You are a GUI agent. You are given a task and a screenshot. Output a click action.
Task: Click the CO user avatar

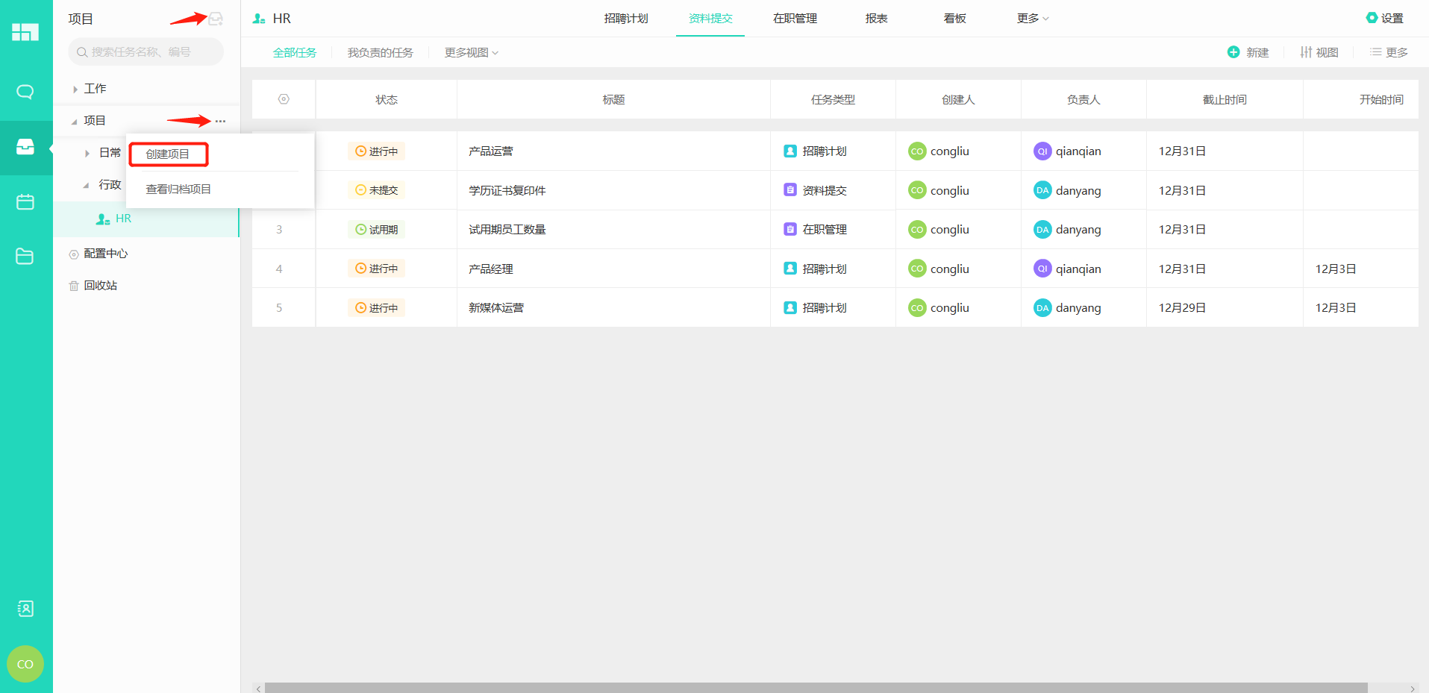(25, 664)
